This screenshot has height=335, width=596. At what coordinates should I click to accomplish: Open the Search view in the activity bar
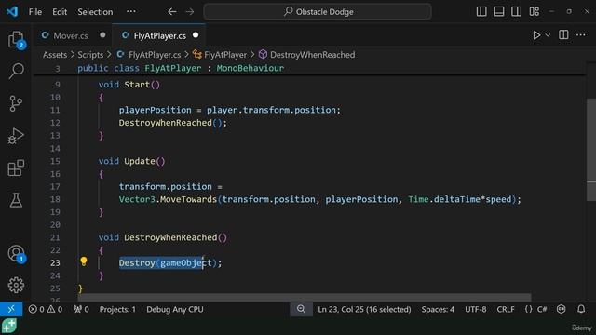16,71
